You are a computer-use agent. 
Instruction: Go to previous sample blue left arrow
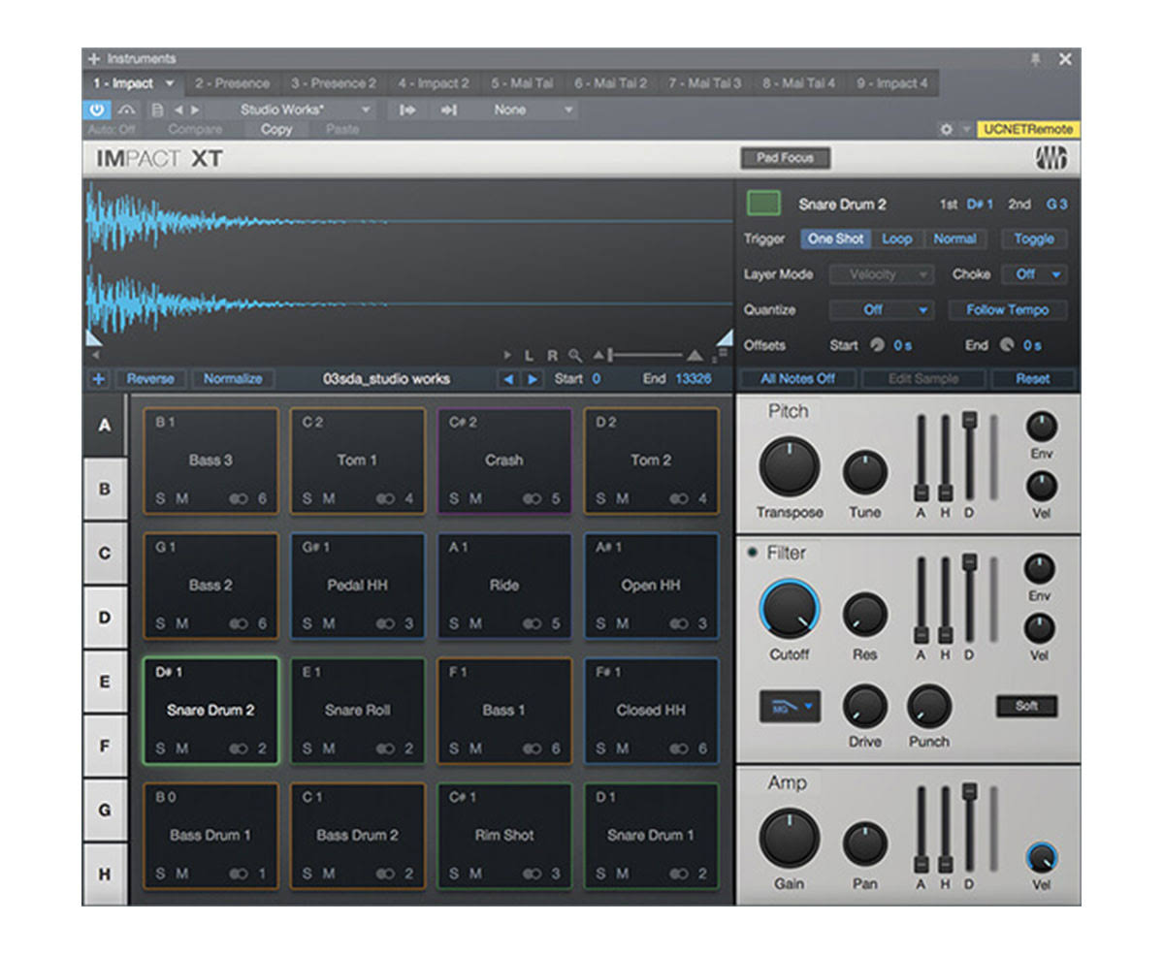click(507, 379)
